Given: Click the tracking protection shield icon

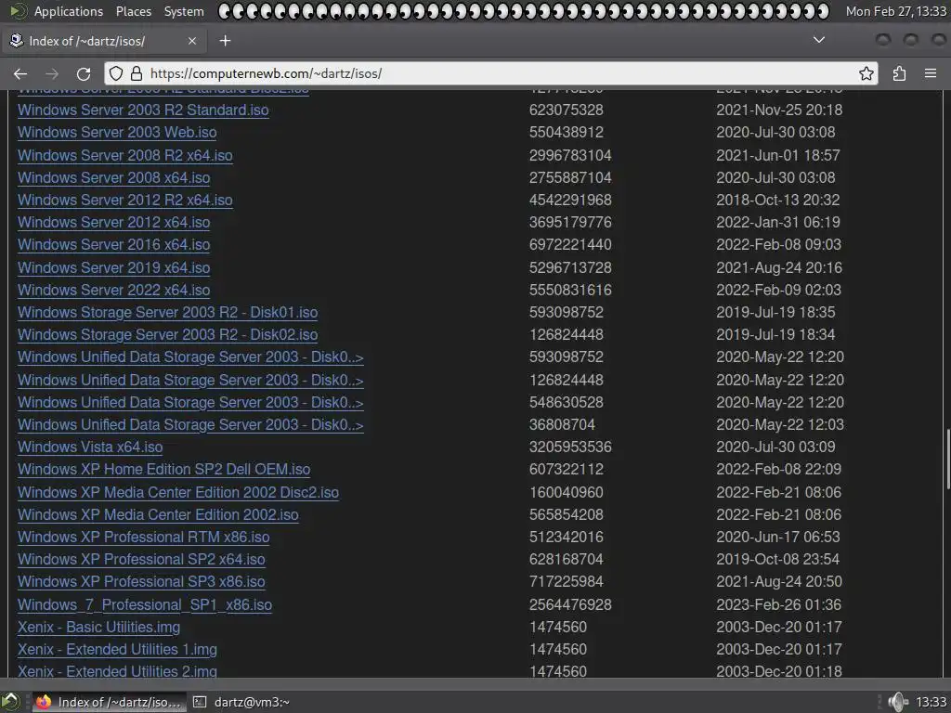Looking at the screenshot, I should coord(116,74).
